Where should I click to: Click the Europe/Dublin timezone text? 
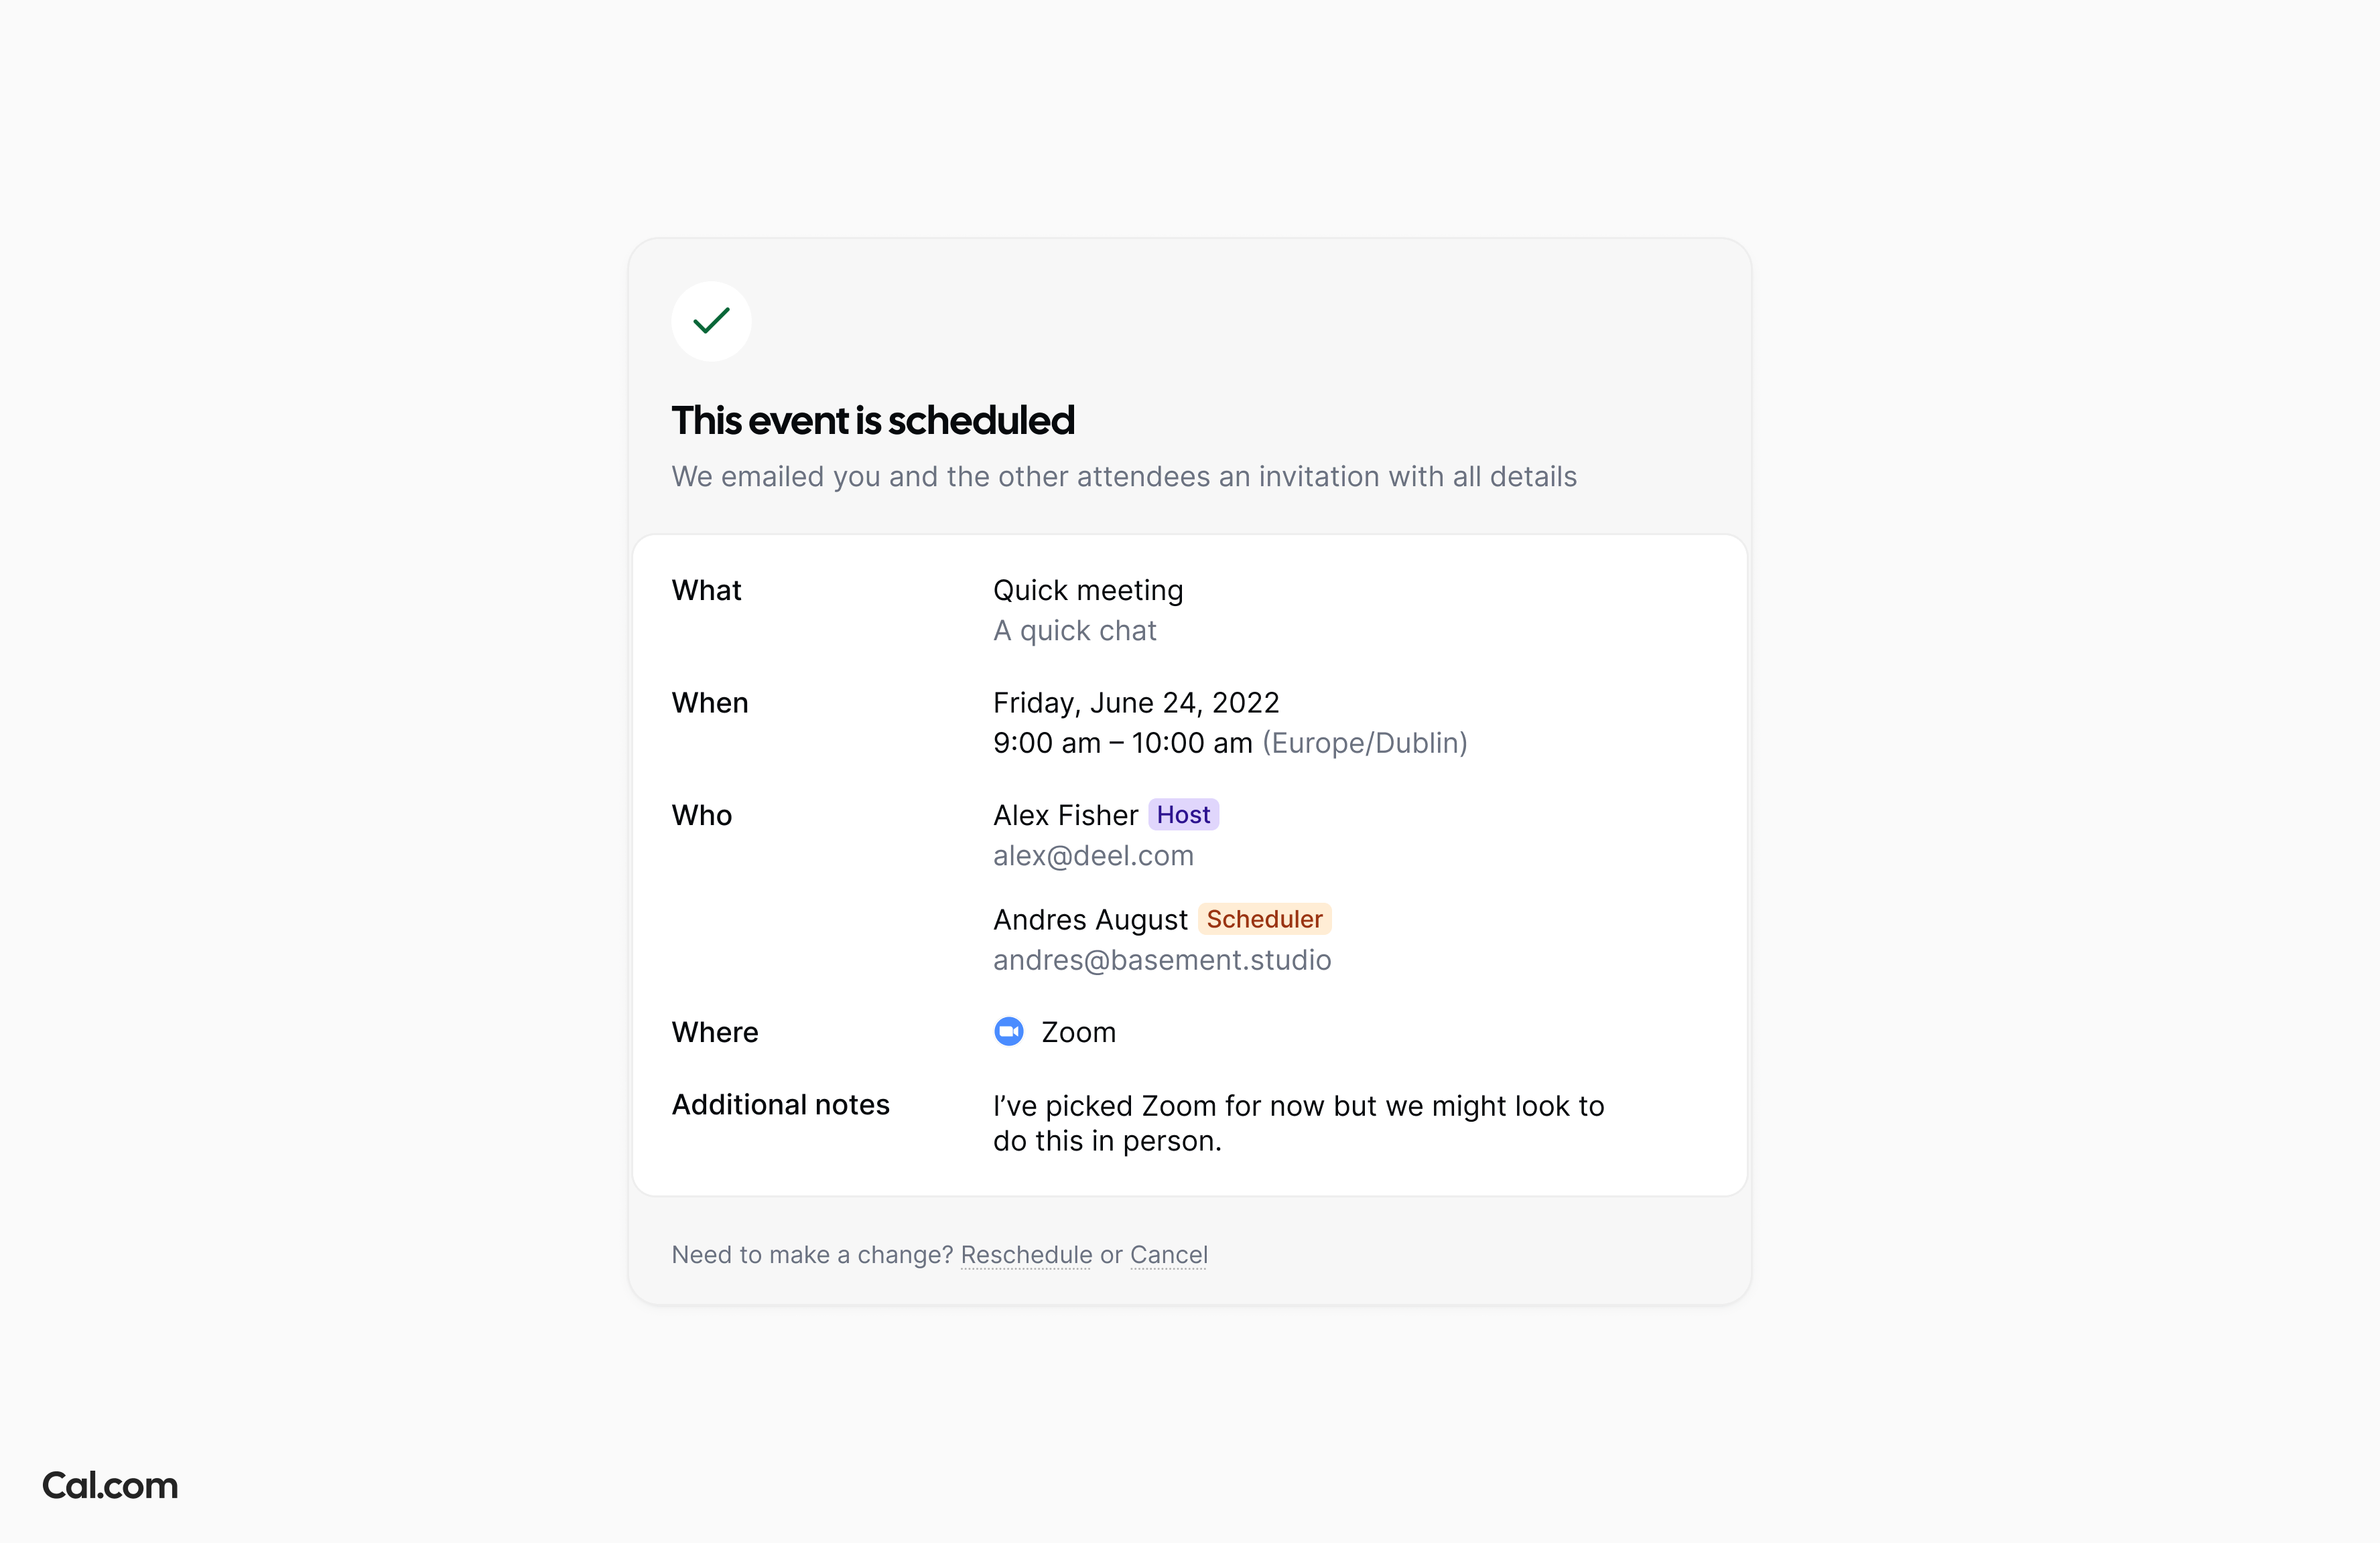point(1365,743)
